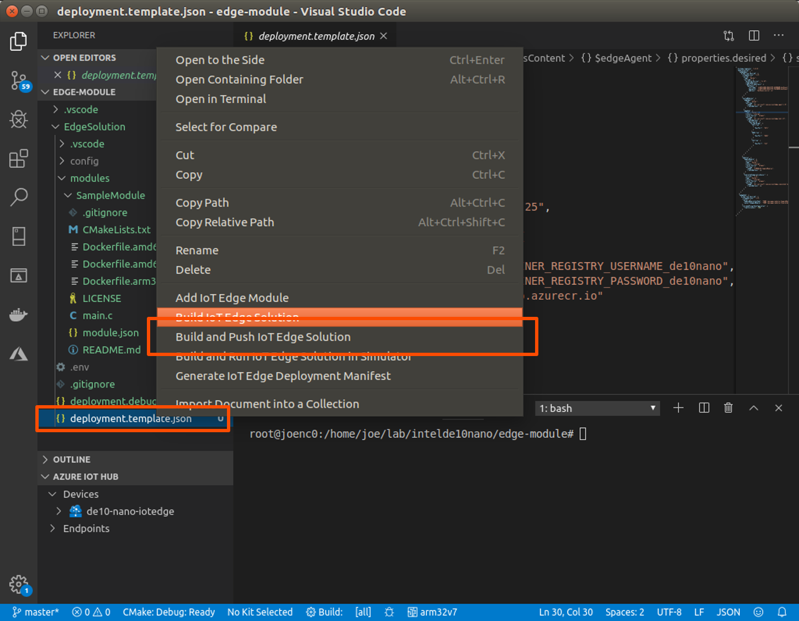Delete the terminal with trash icon
799x621 pixels.
tap(728, 408)
